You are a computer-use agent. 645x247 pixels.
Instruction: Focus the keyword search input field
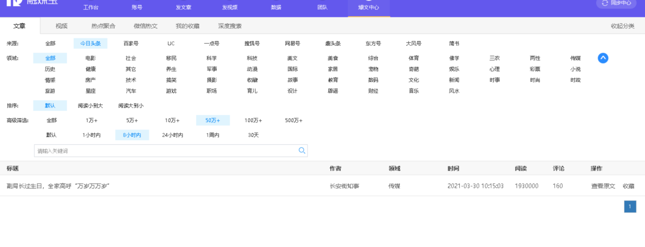coord(165,151)
